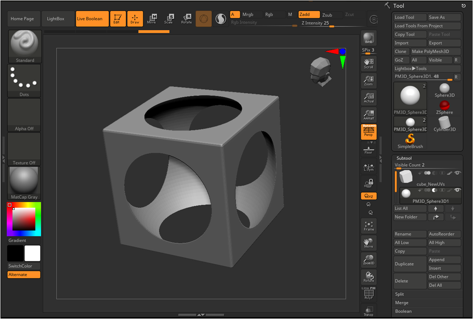The width and height of the screenshot is (473, 319).
Task: Click the BPR render icon
Action: 368,38
